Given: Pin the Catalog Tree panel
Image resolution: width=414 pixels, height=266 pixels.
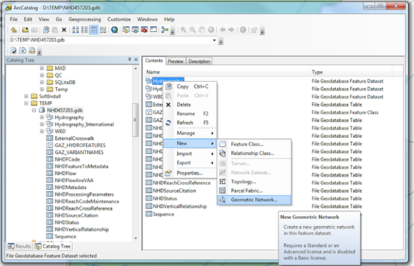Looking at the screenshot, I should [x=129, y=60].
